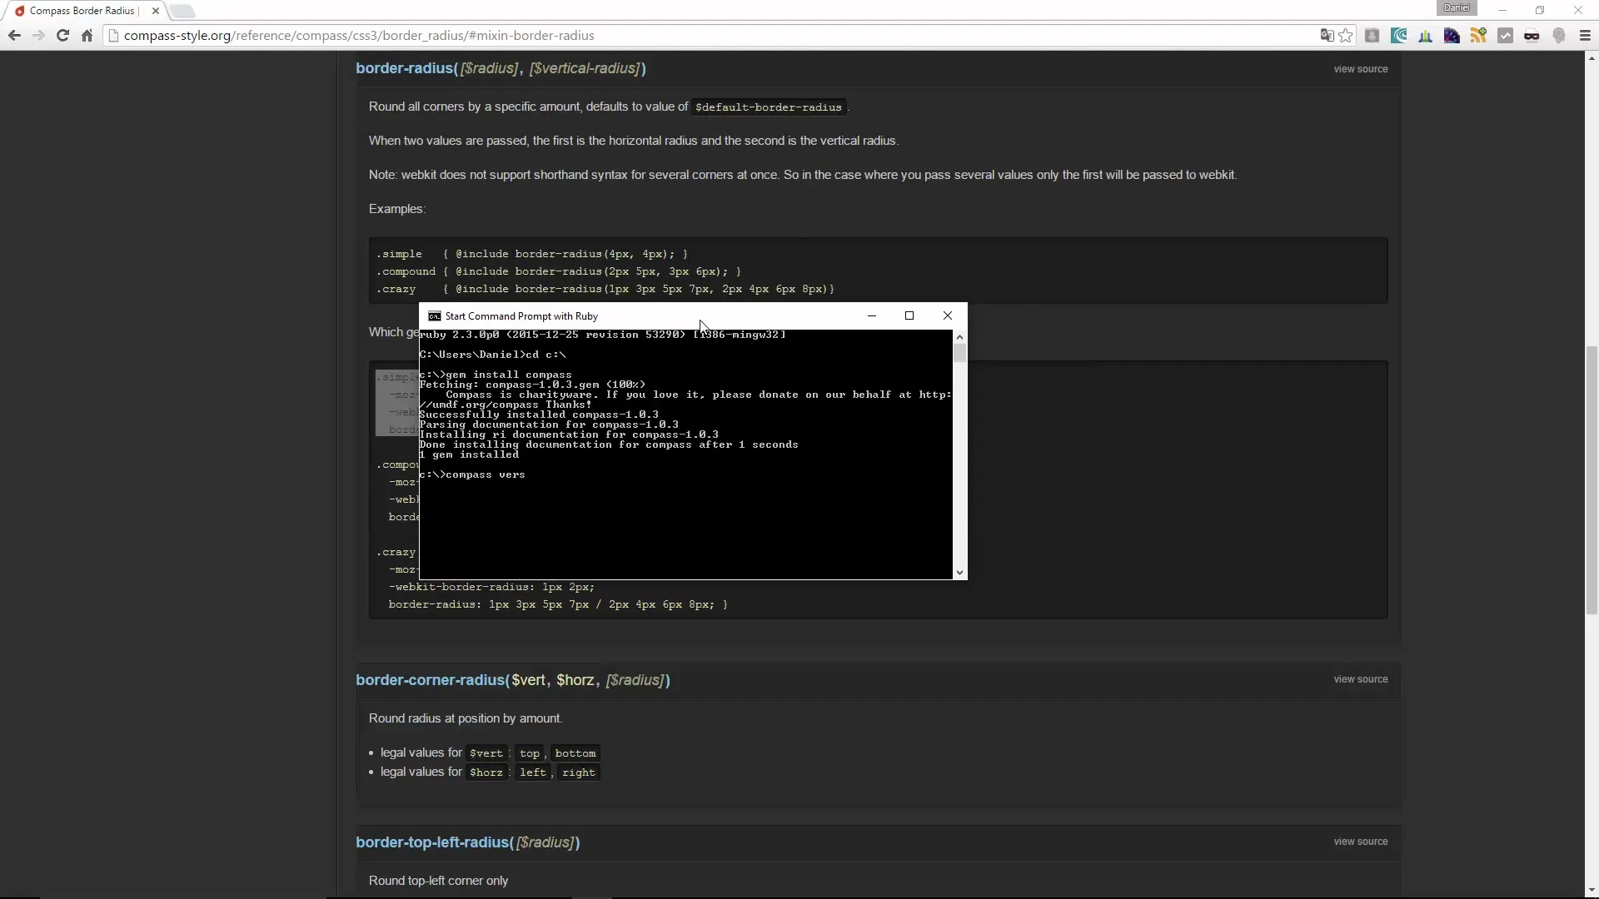Viewport: 1599px width, 899px height.
Task: Click the 'Successfully installed compass-1.0.3' line
Action: pyautogui.click(x=539, y=415)
